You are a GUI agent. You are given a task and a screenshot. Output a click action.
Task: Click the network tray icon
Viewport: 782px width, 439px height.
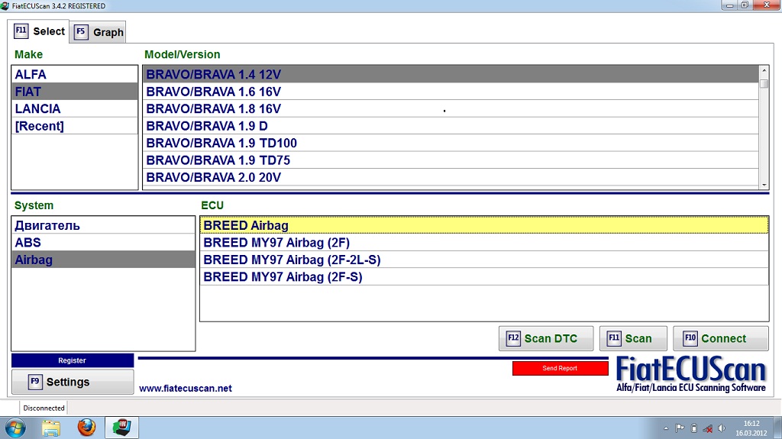[x=708, y=428]
